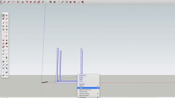Select the Freehand tool in the left palette
The height and width of the screenshot is (98, 175).
[7, 23]
